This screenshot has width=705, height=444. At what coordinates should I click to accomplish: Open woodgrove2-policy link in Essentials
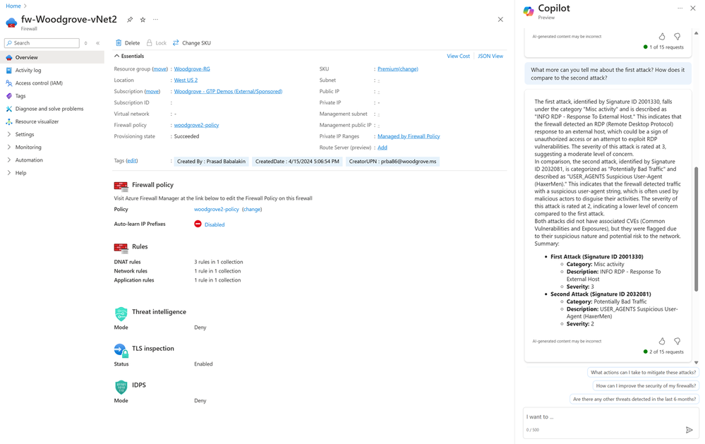pos(196,125)
